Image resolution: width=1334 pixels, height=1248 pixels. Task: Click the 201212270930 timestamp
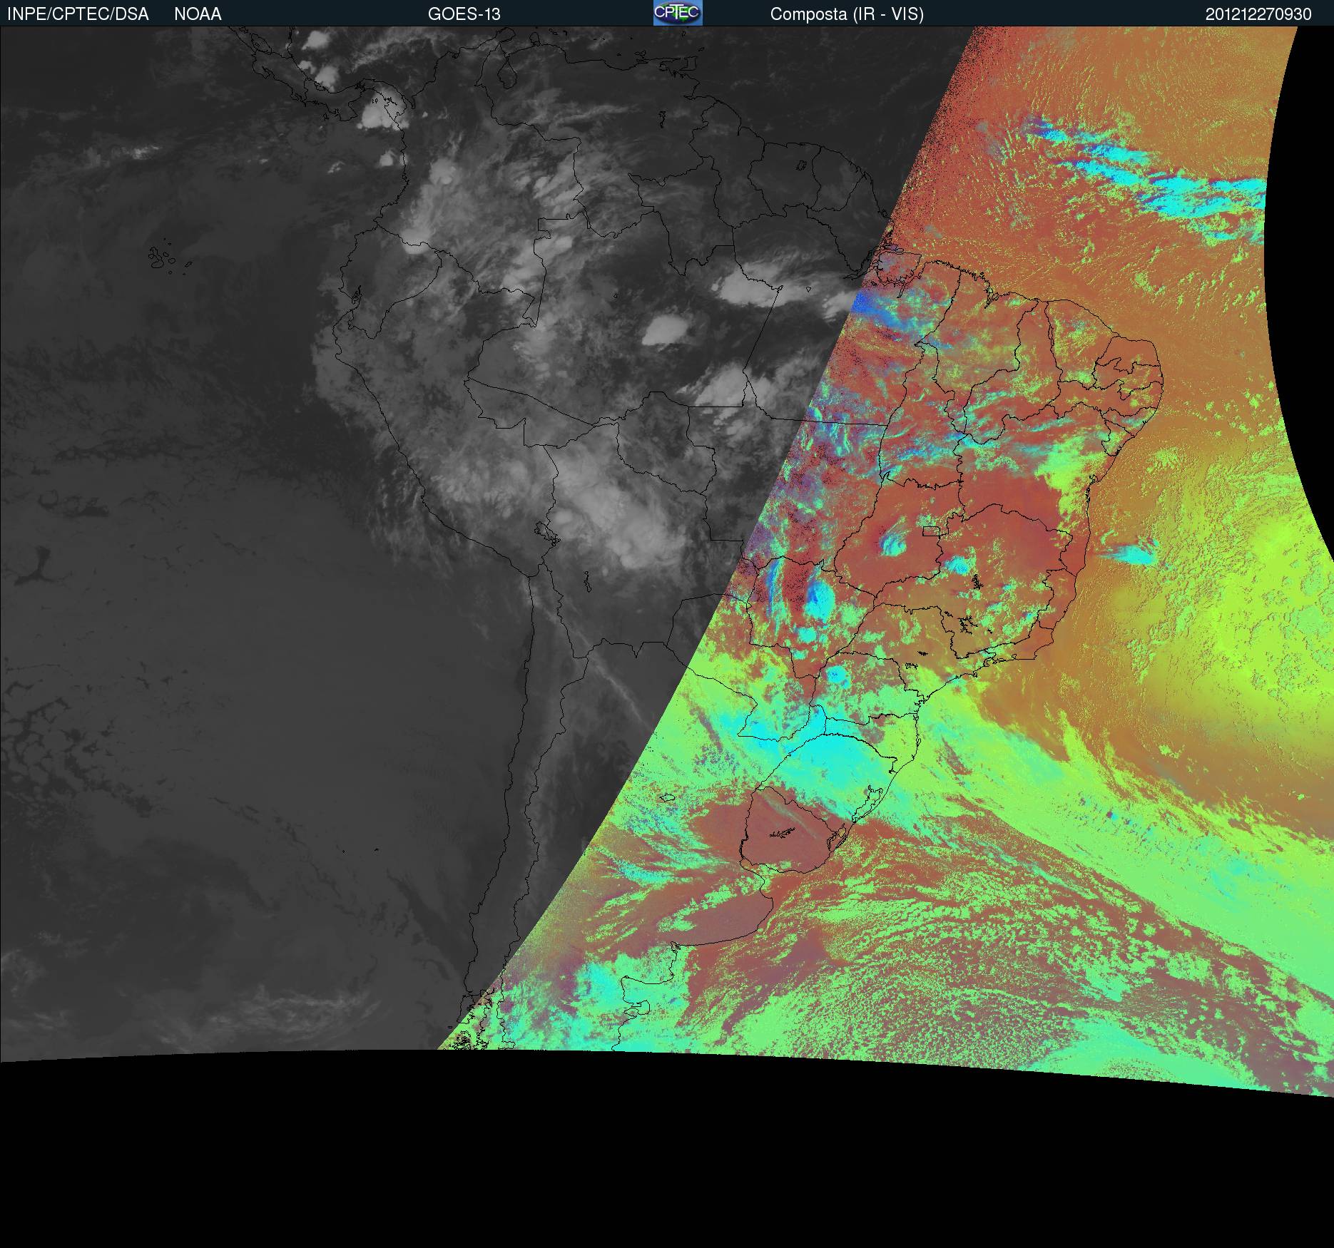[x=1258, y=14]
